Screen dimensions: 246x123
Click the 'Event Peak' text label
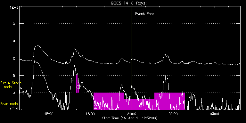pyautogui.click(x=145, y=14)
